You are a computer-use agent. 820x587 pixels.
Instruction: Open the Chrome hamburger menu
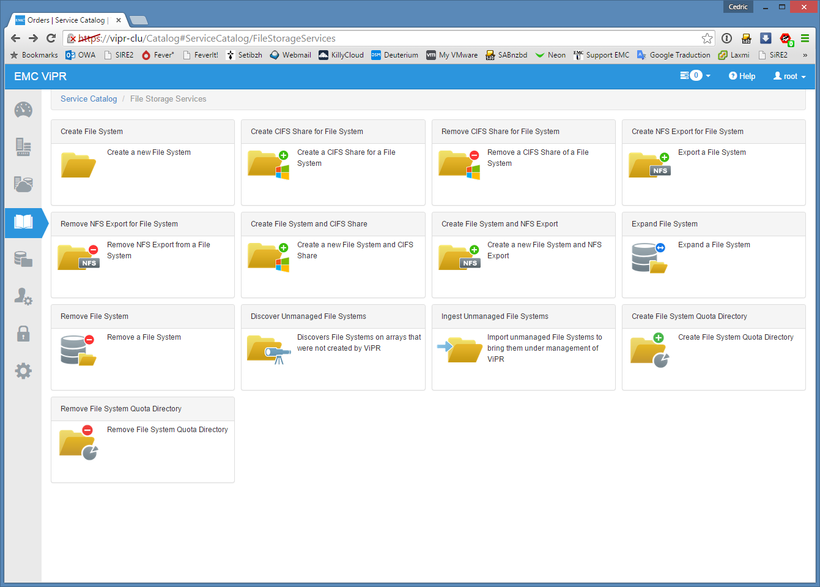pos(805,39)
